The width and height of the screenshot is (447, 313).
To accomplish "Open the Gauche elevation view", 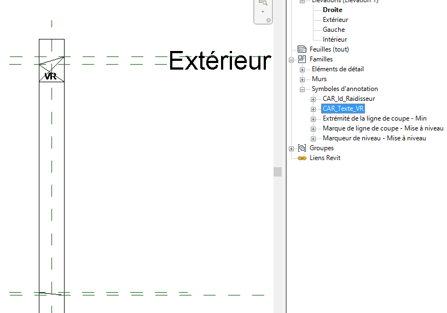I will coord(333,30).
